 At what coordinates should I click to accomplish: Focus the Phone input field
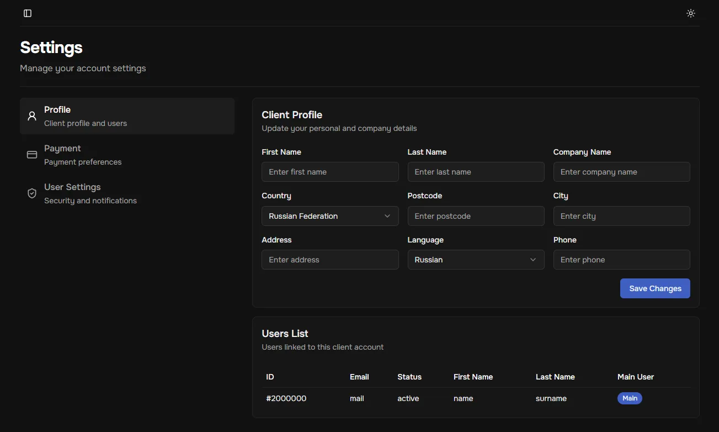point(621,260)
